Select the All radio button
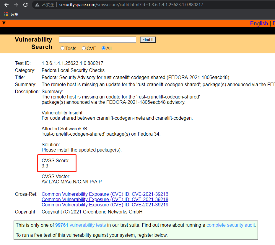Viewport: 275px width, 245px height. coord(103,48)
